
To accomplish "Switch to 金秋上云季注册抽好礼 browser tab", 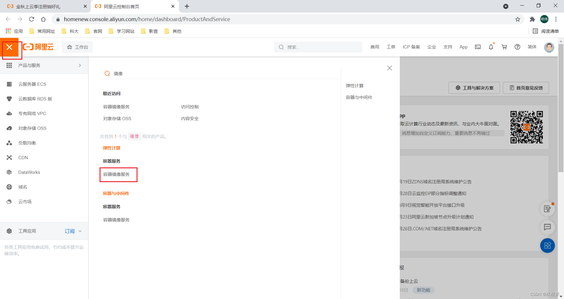I will [46, 6].
